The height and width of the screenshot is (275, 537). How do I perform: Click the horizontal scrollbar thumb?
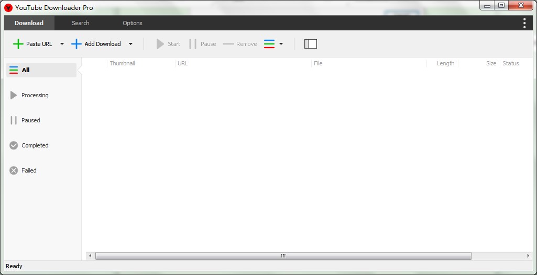click(x=283, y=256)
